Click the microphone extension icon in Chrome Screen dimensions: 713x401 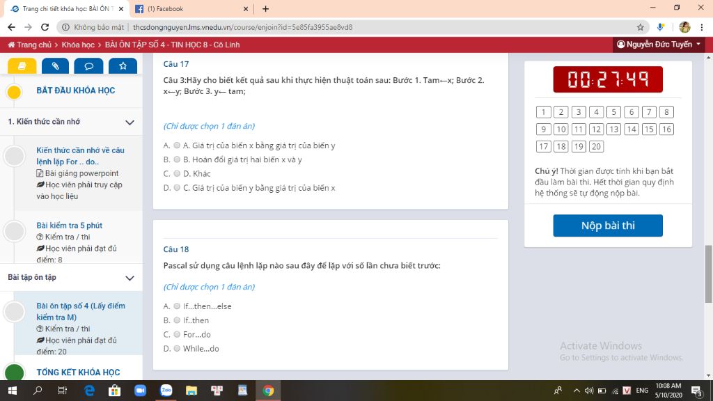click(661, 27)
